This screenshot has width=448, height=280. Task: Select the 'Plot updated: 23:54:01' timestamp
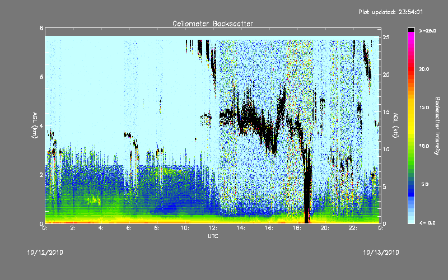coord(390,12)
